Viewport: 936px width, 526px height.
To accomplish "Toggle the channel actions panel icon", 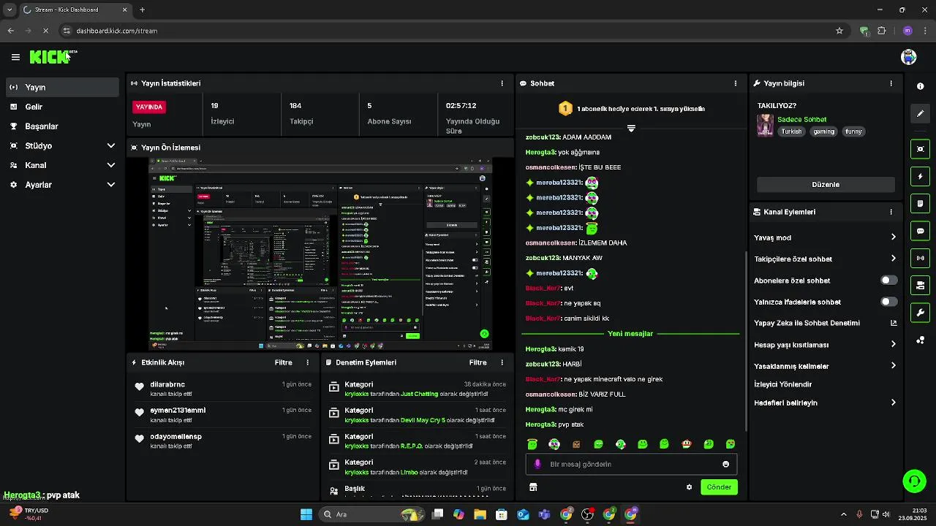I will pyautogui.click(x=920, y=285).
